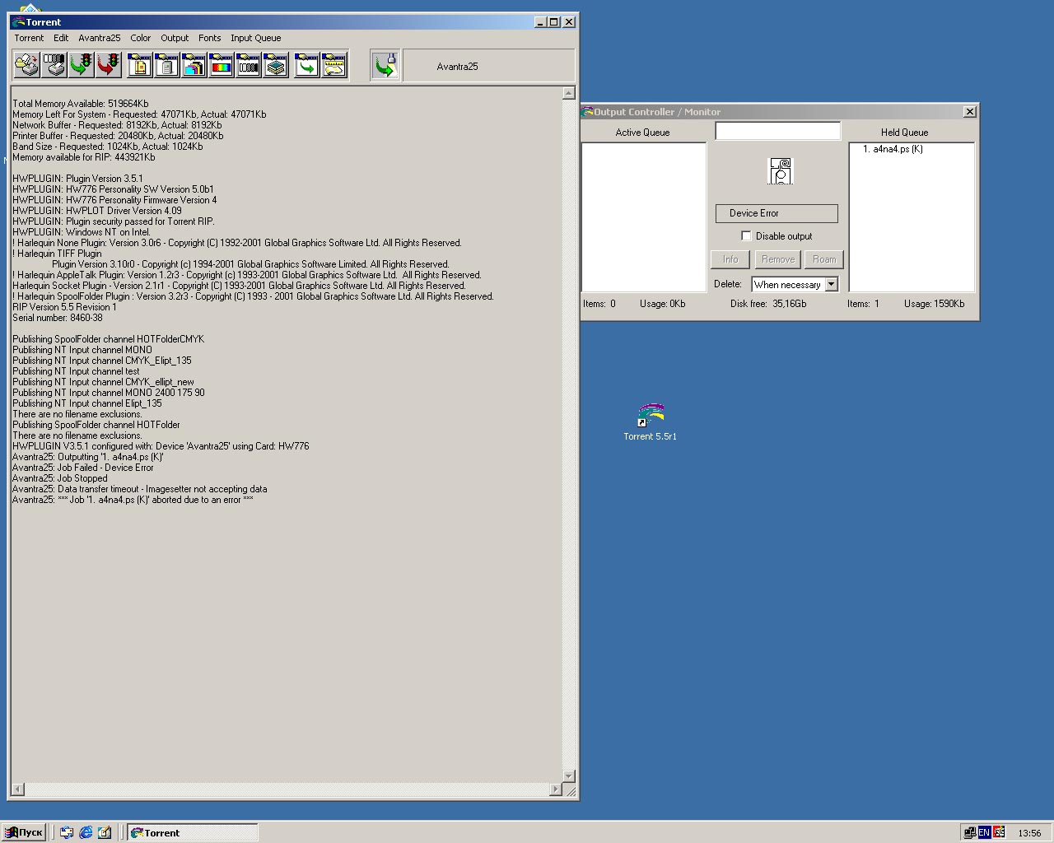This screenshot has height=843, width=1054.
Task: Click 'Usage: 1590Kb' Held Queue status
Action: point(935,304)
